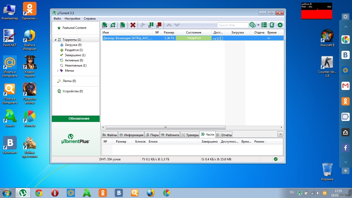Select Ленты (0) feeds item
Image resolution: width=352 pixels, height=198 pixels.
(x=69, y=81)
